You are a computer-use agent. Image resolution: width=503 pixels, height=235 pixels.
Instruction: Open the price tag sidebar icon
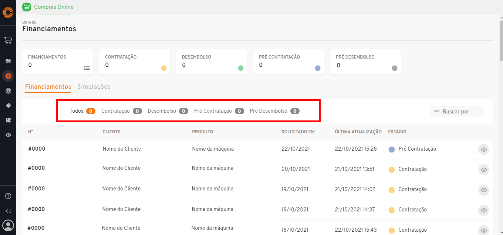[8, 105]
